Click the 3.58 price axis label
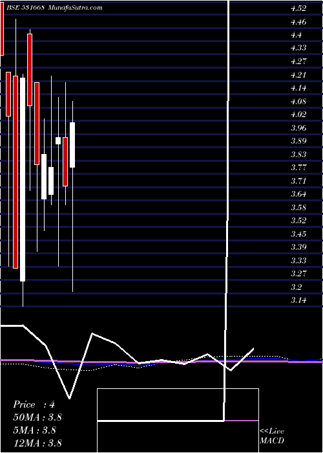 pyautogui.click(x=298, y=208)
